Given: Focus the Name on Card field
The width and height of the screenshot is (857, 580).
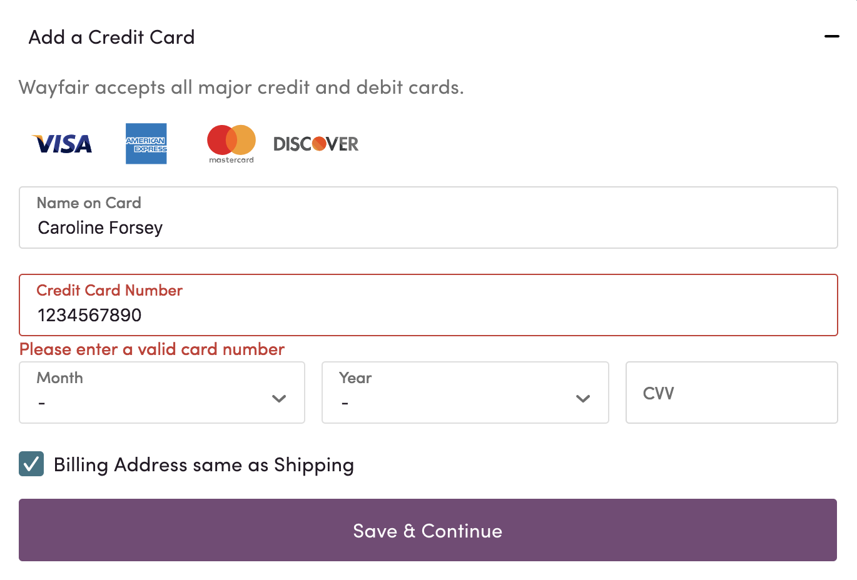Looking at the screenshot, I should 428,217.
